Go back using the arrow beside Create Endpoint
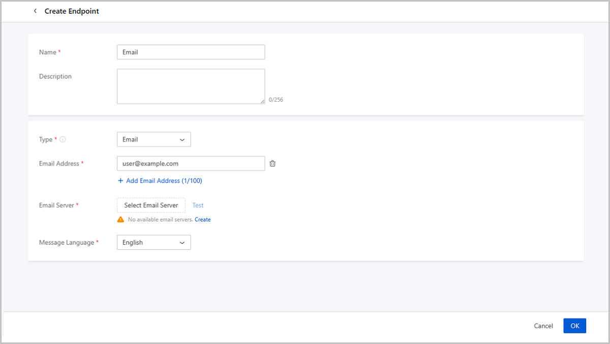Screen dimensions: 610x344 [x=35, y=11]
